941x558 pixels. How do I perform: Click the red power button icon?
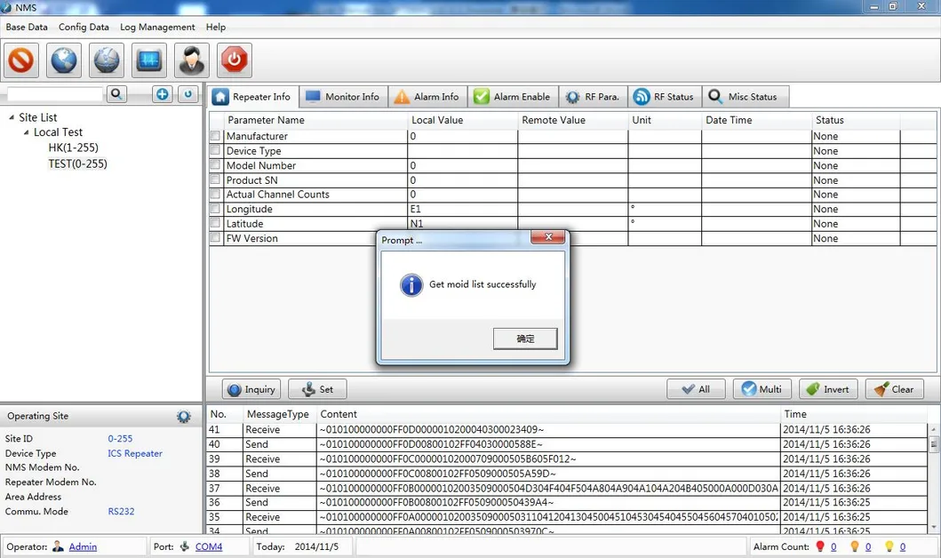235,60
